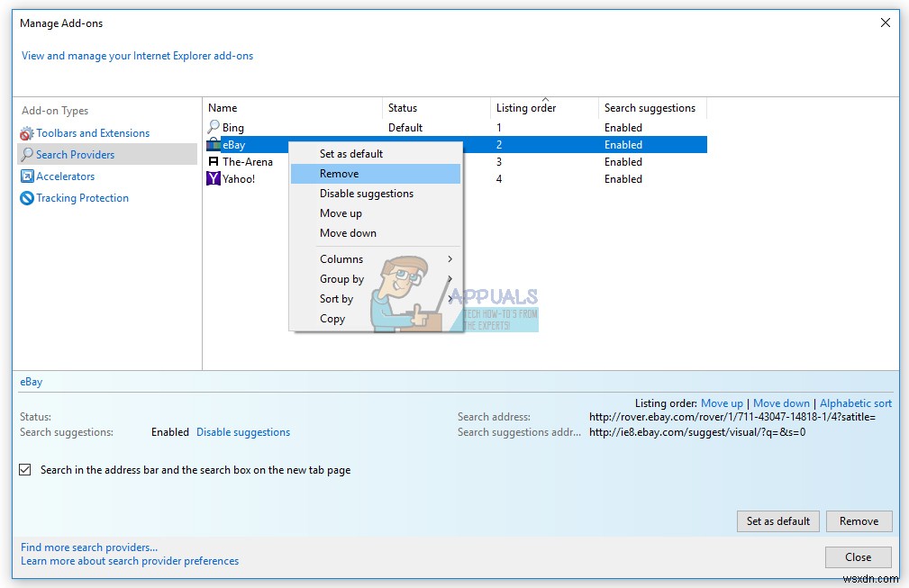
Task: Expand the Columns submenu
Action: click(341, 258)
